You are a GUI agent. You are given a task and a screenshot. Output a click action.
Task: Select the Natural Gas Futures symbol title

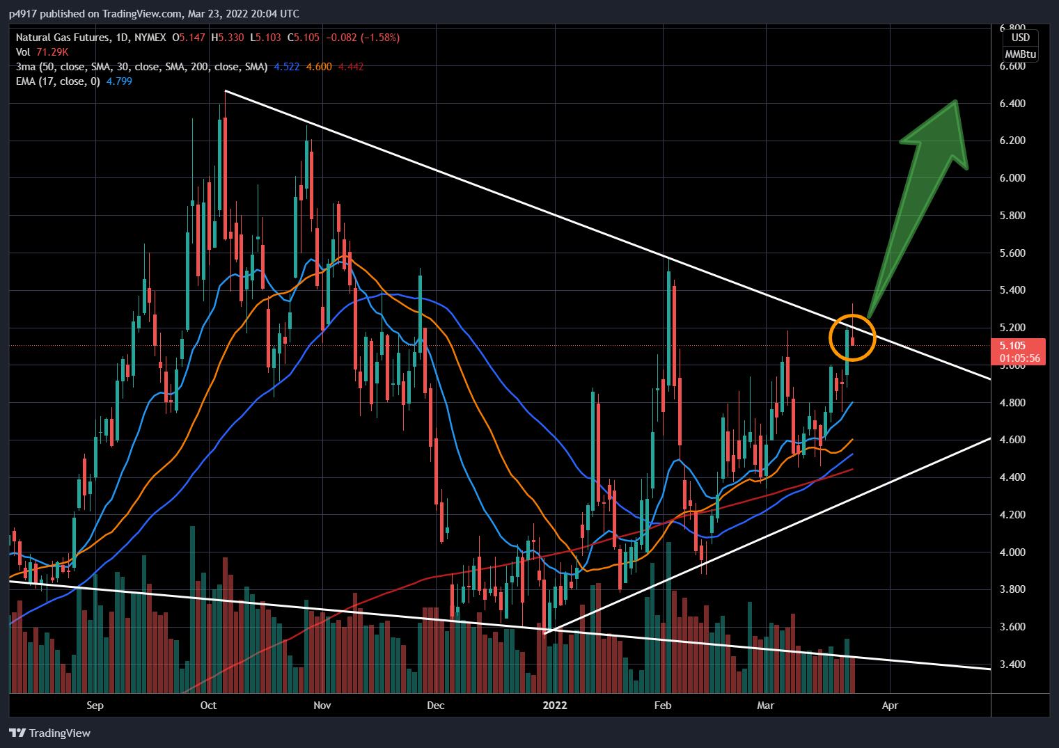63,38
